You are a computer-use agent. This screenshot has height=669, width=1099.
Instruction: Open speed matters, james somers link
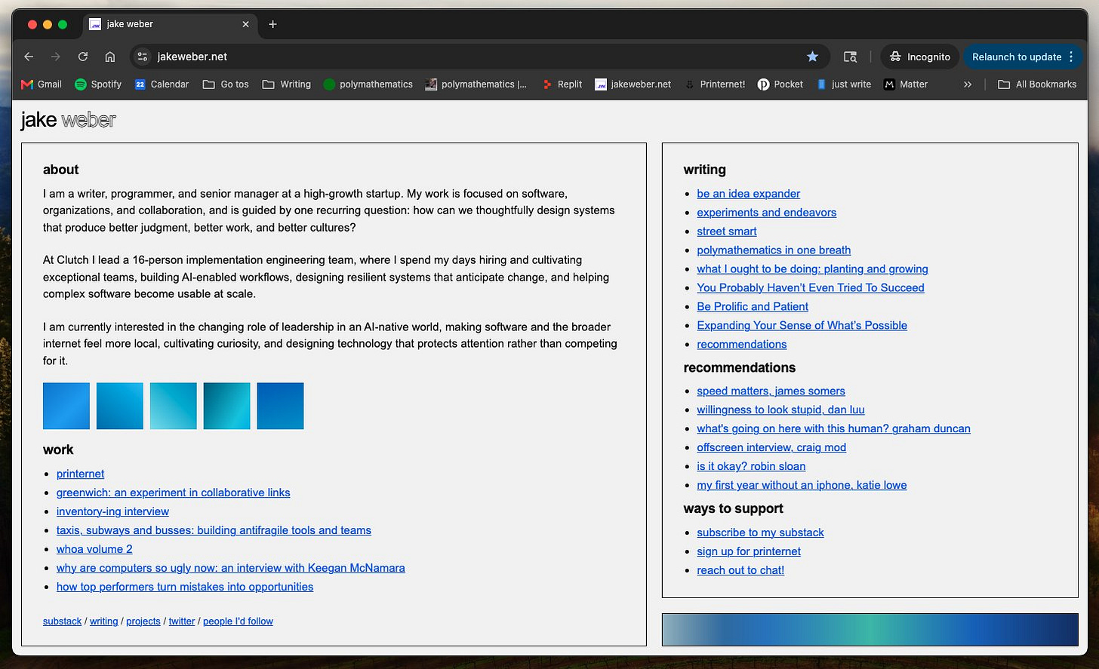pyautogui.click(x=771, y=391)
